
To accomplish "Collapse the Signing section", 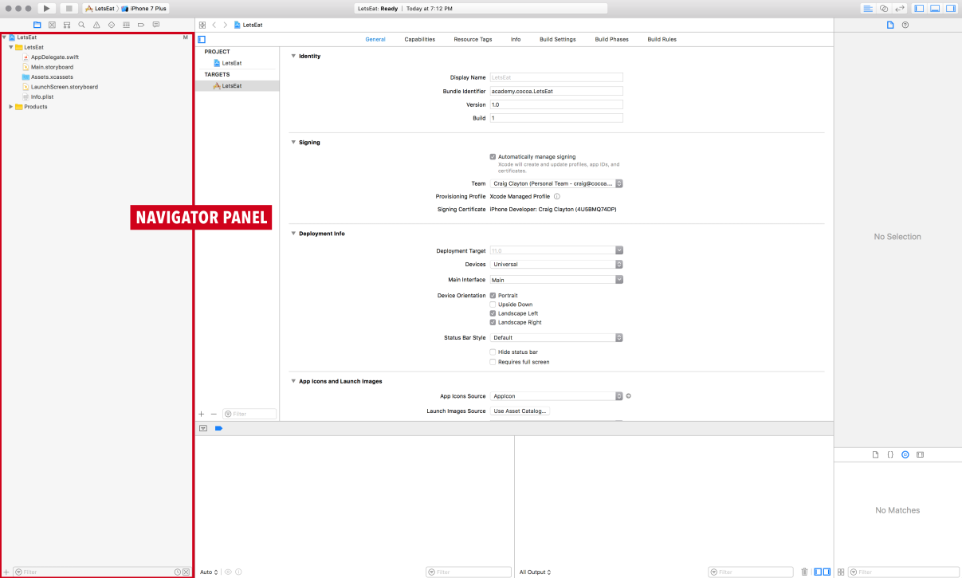I will click(x=293, y=142).
